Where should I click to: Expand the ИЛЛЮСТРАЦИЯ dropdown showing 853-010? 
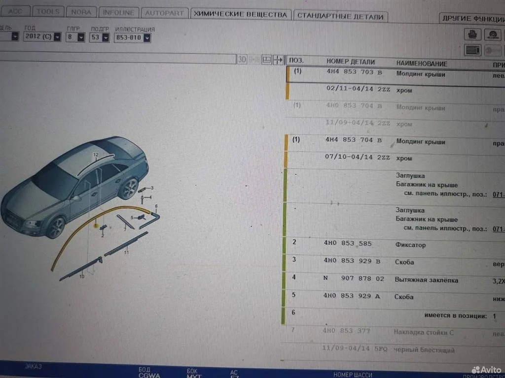click(x=147, y=37)
